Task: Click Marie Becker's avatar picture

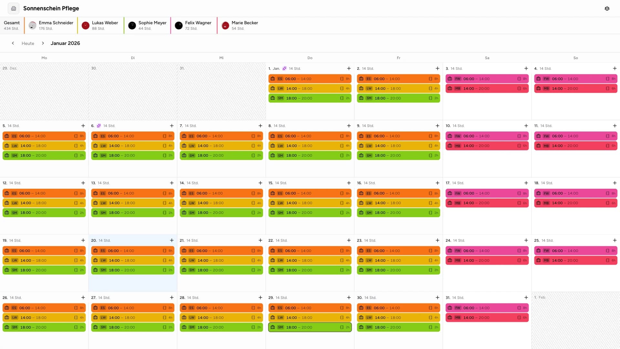Action: click(x=225, y=26)
